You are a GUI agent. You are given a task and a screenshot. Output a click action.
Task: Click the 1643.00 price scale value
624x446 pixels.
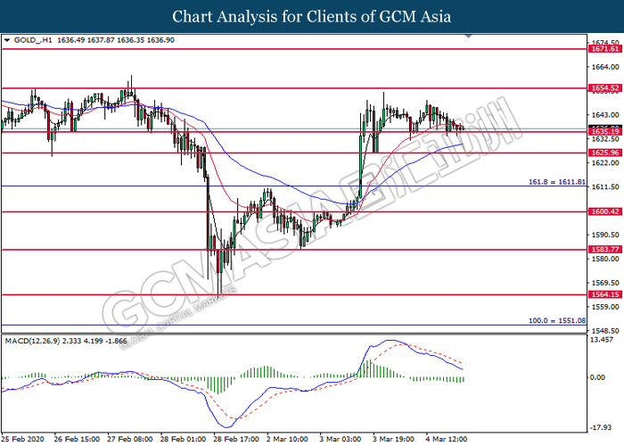click(605, 115)
